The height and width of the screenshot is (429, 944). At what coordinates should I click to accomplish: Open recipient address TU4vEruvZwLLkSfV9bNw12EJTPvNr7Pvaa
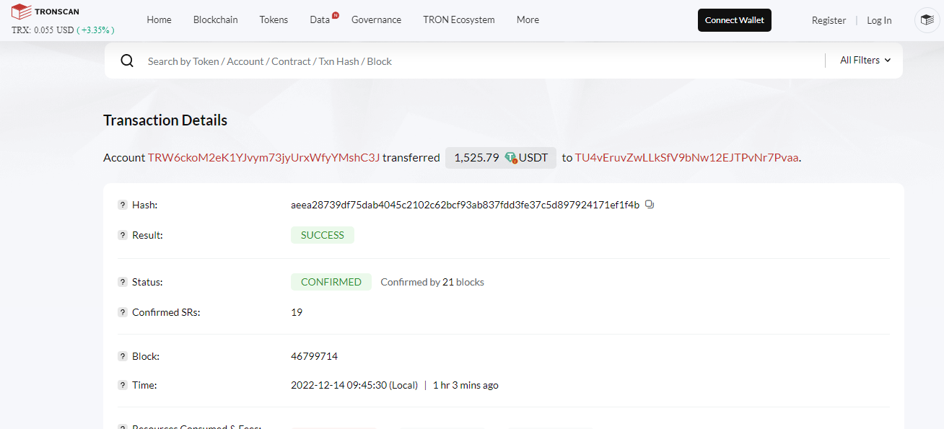point(686,157)
